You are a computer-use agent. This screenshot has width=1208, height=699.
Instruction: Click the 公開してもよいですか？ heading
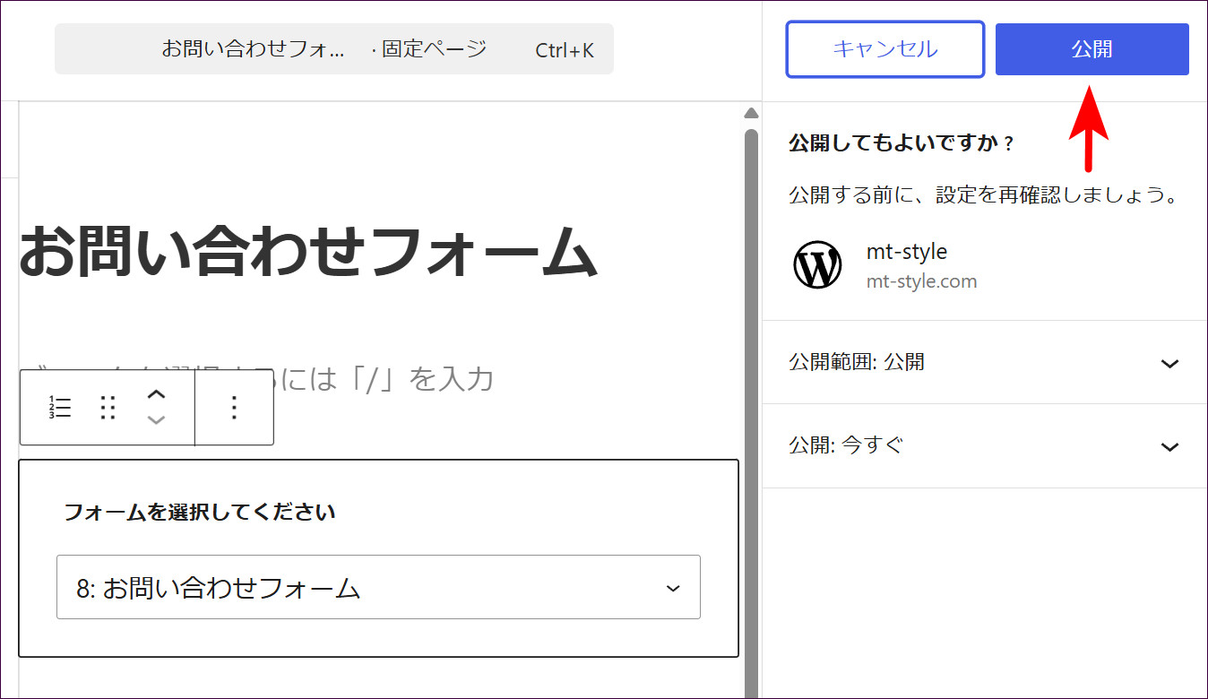(x=901, y=143)
